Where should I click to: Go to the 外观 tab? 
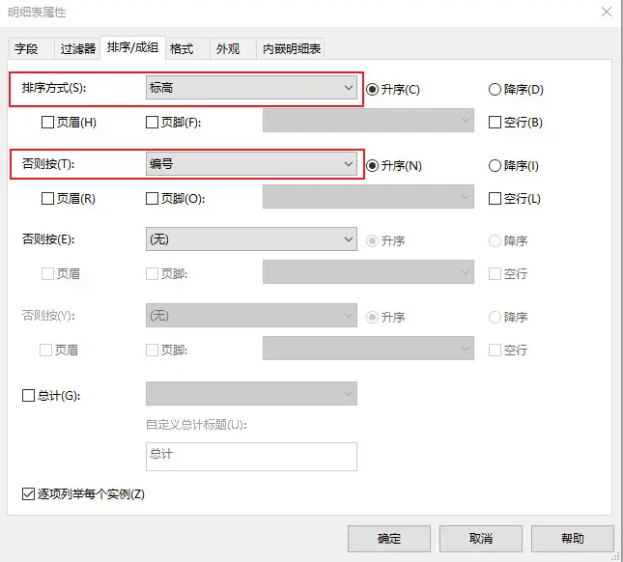point(229,49)
